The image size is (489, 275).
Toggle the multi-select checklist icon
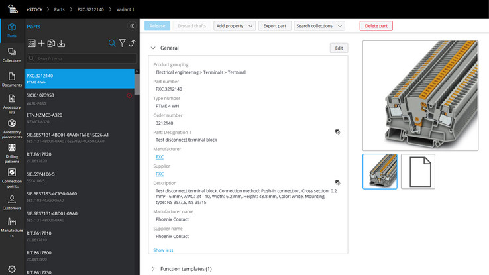31,44
